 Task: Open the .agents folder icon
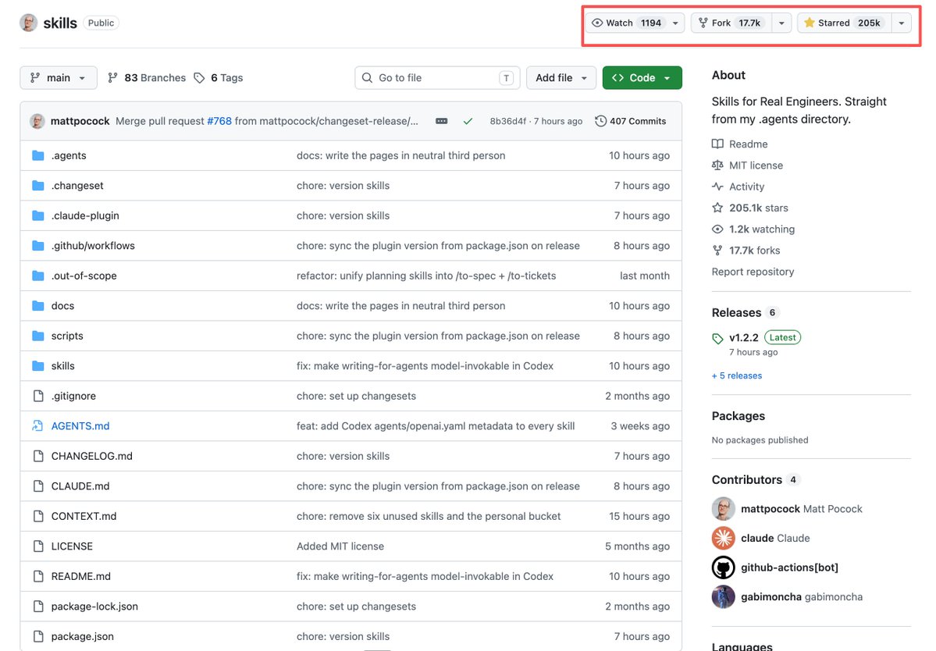[x=38, y=155]
